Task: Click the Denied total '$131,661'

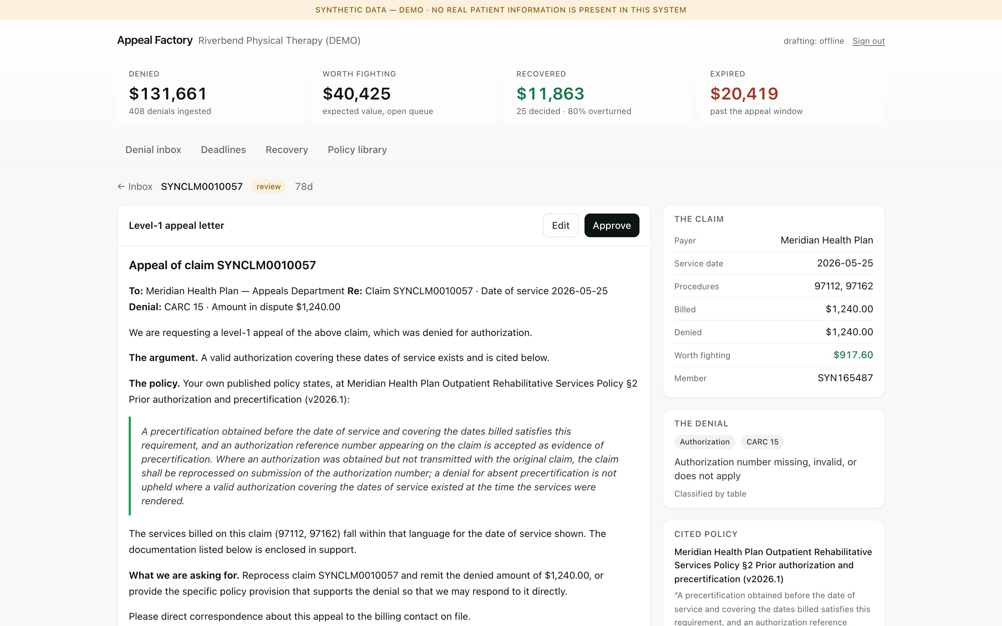Action: [168, 94]
